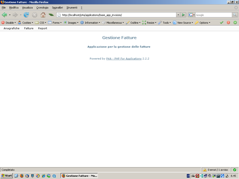239x179 pixels.
Task: Open the Outline toolbar menu
Action: click(133, 23)
